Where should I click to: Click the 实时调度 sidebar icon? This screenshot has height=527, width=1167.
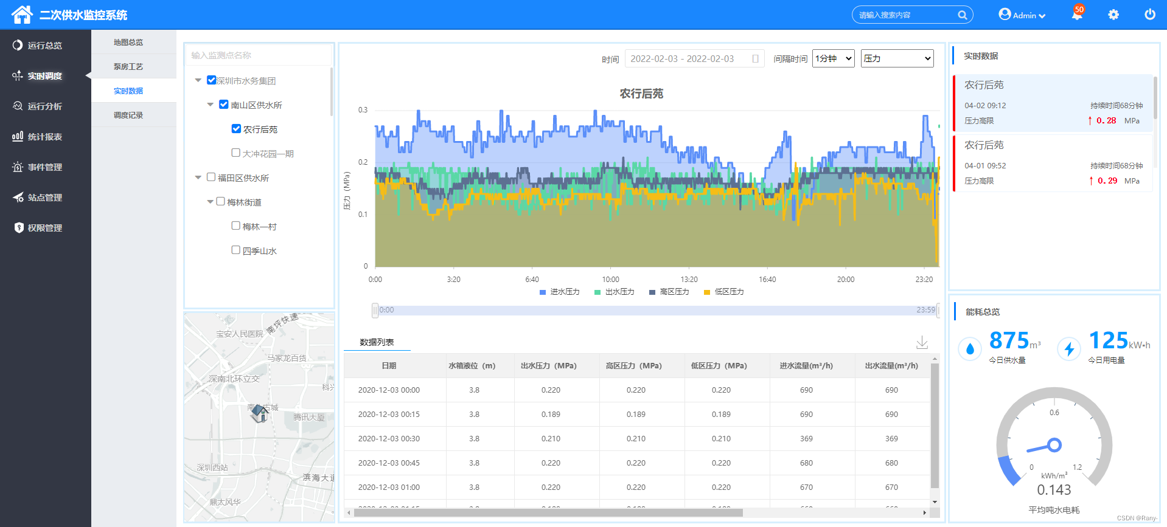[18, 75]
